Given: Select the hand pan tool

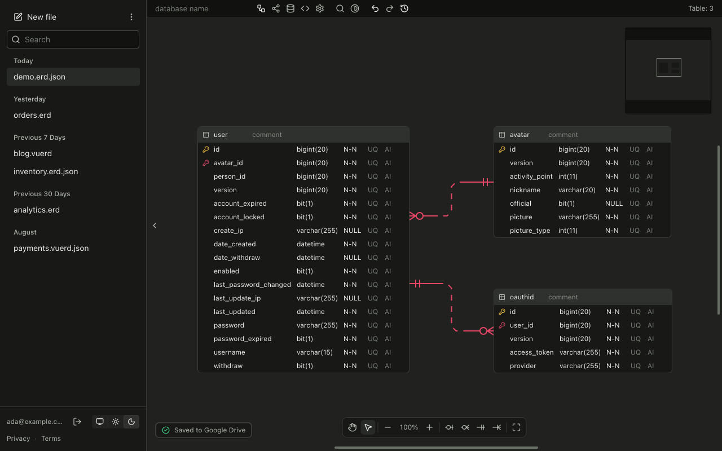Looking at the screenshot, I should (353, 427).
